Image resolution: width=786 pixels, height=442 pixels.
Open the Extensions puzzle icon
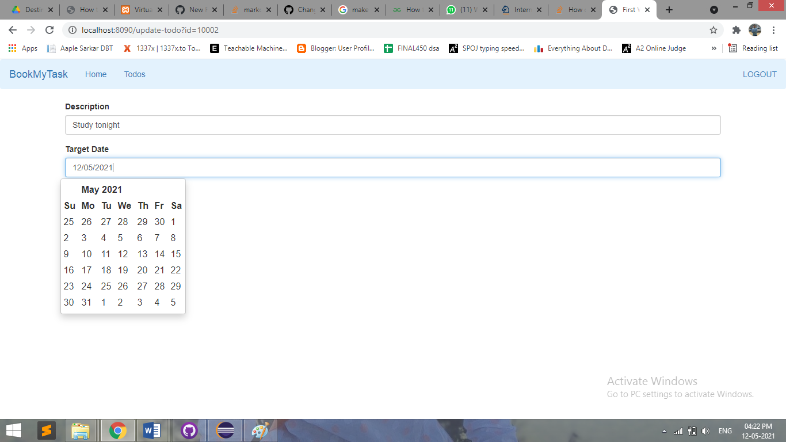coord(736,30)
